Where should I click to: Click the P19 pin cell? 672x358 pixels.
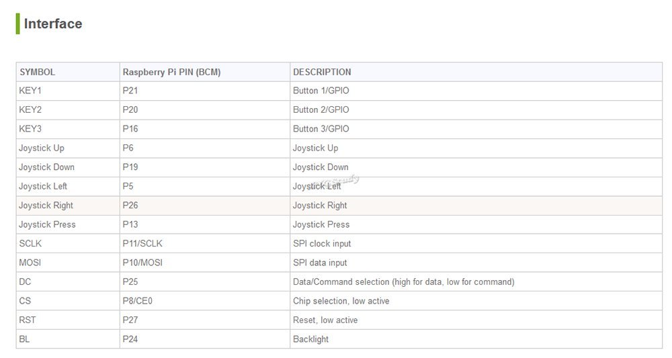pyautogui.click(x=130, y=167)
